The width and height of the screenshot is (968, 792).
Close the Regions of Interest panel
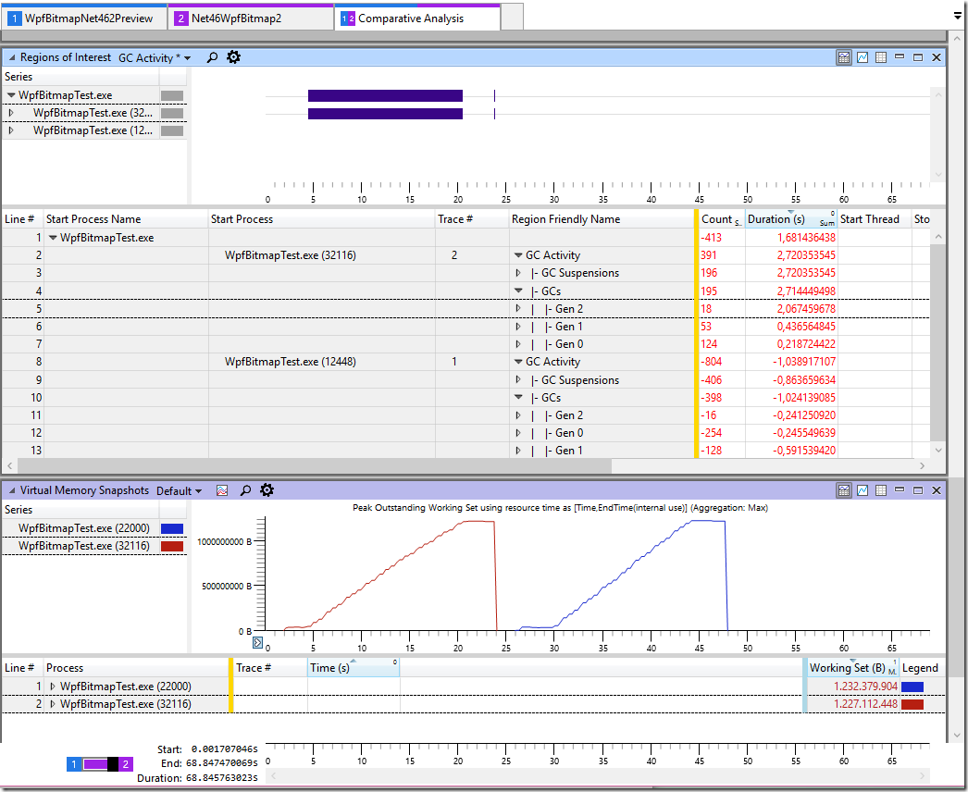click(x=936, y=57)
